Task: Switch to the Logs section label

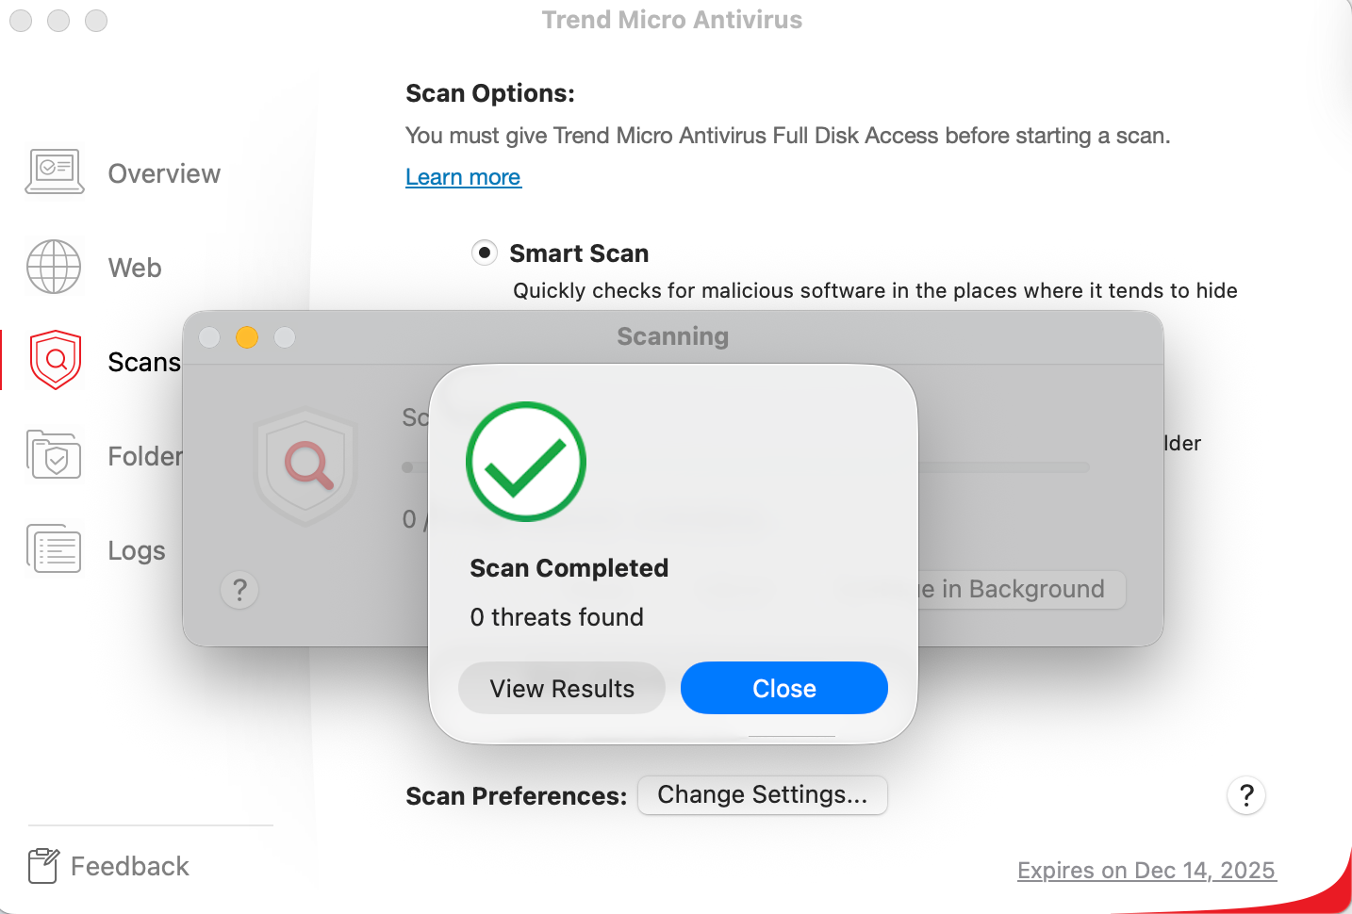Action: 137,550
